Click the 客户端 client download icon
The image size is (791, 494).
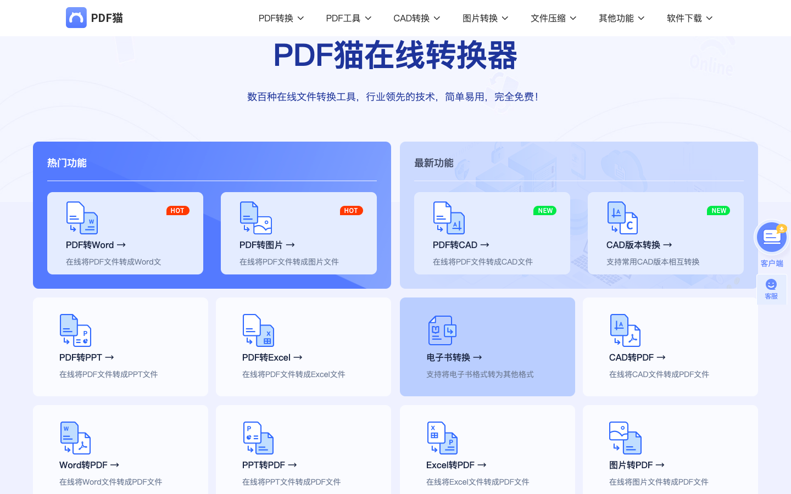pyautogui.click(x=771, y=237)
